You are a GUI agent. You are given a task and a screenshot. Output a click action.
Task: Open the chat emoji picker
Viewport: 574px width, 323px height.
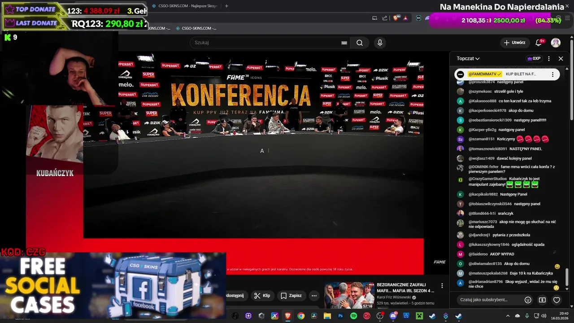coord(528,300)
